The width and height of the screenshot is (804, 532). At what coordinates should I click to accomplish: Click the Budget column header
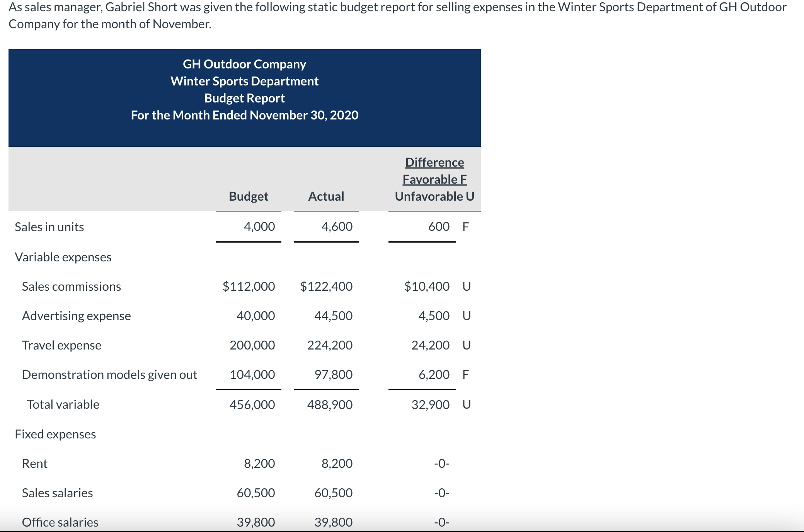[249, 196]
